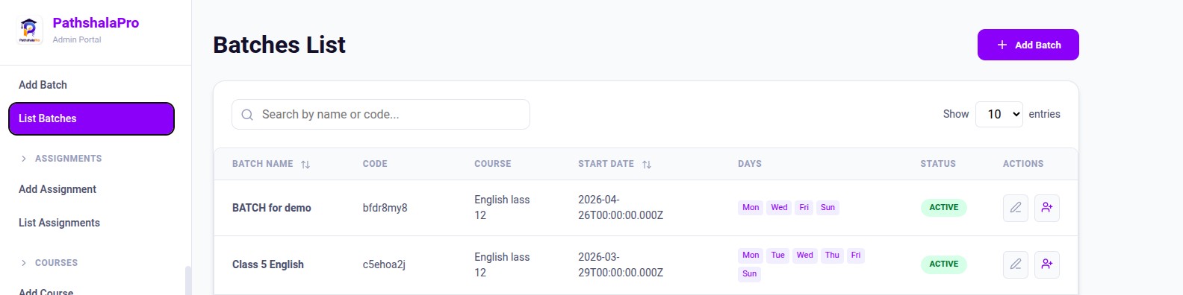Click the Tue tag in Class 5 English
The height and width of the screenshot is (295, 1183).
(777, 256)
